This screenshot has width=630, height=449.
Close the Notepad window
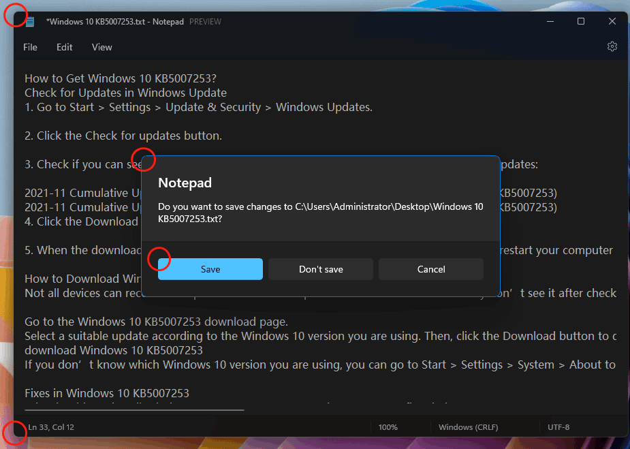click(612, 21)
